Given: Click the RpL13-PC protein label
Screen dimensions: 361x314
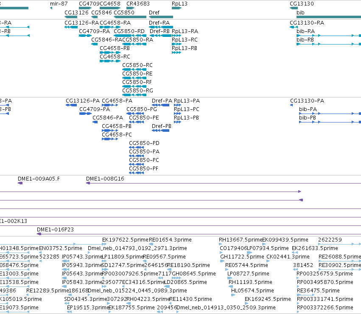Looking at the screenshot, I should coord(187,109).
